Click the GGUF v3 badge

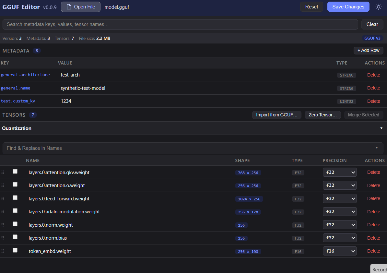[x=372, y=38]
